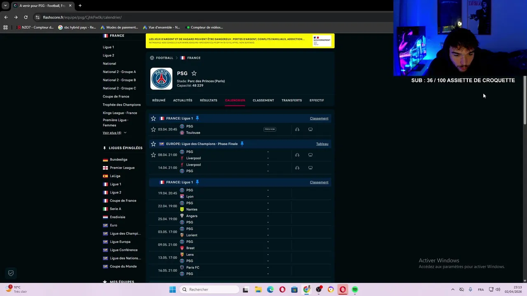The height and width of the screenshot is (296, 527).
Task: Select the Calendrier tab
Action: coord(235,100)
